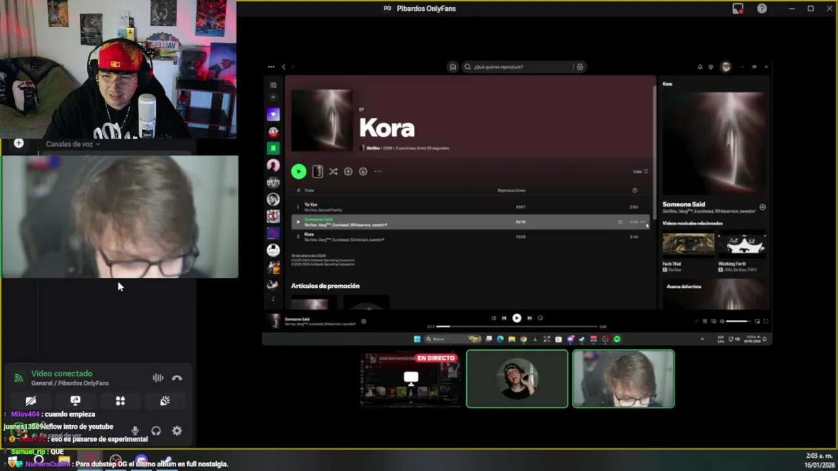Expand the Canales de voz category
Viewport: 838px width, 471px height.
point(72,144)
